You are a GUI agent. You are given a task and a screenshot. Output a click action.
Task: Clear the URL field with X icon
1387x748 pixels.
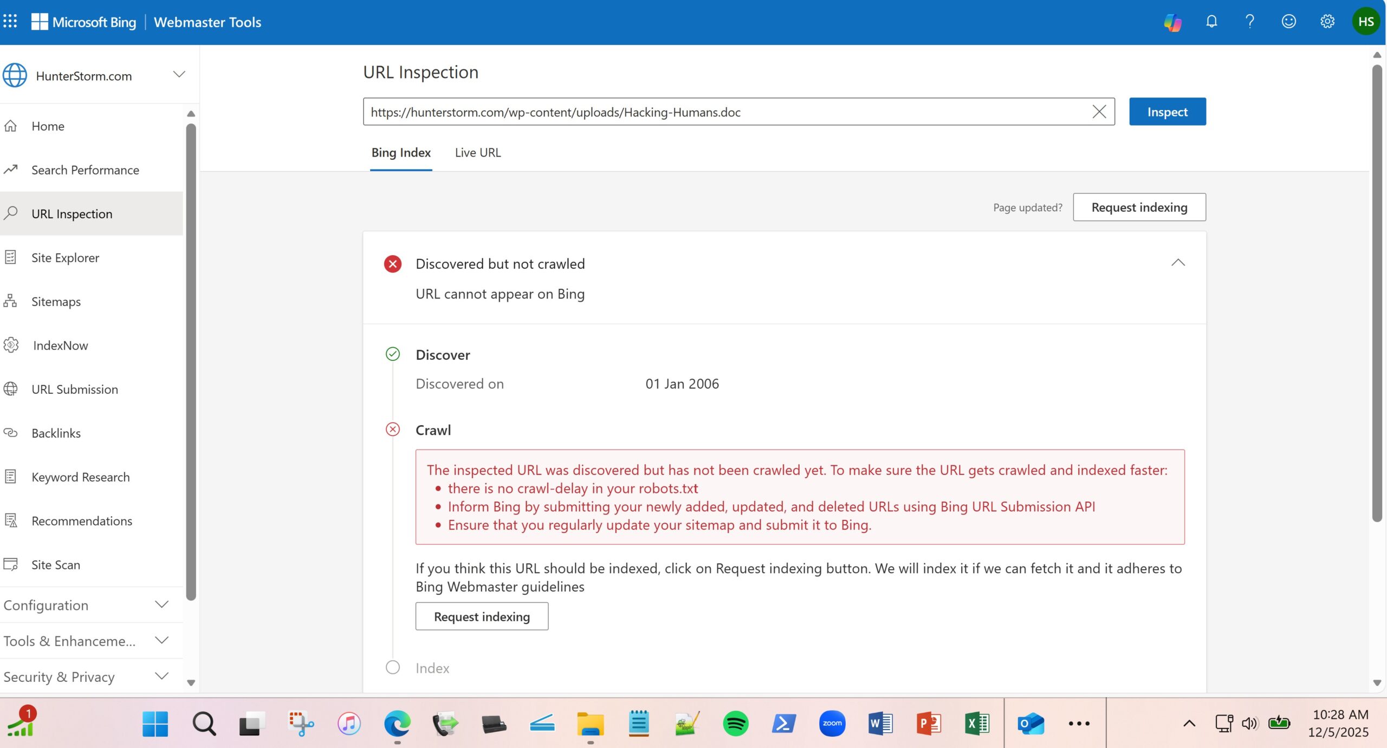[1099, 112]
